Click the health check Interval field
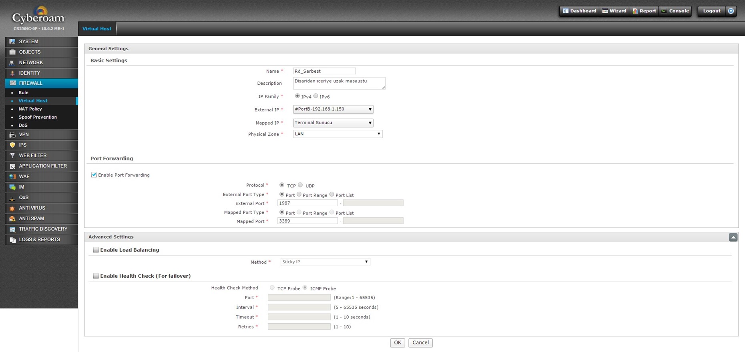 299,307
